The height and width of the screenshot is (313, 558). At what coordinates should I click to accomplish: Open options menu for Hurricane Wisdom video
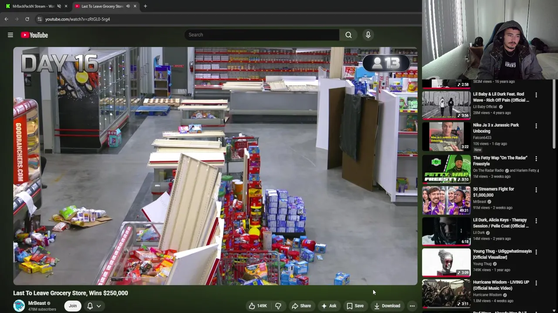536,283
